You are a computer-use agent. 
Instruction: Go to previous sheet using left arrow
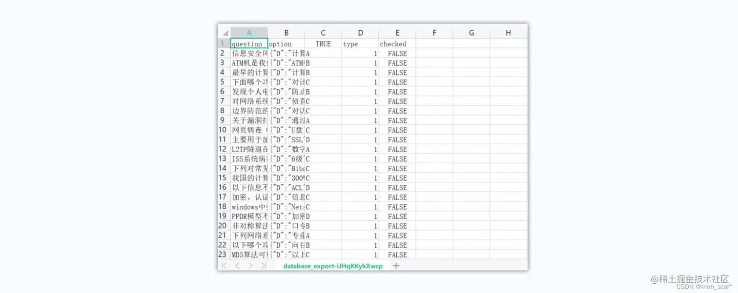click(237, 266)
